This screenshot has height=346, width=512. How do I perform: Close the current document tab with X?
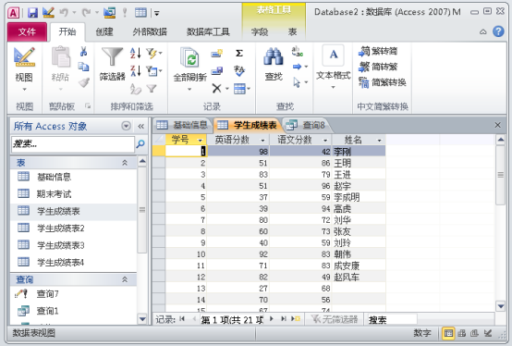tap(497, 125)
